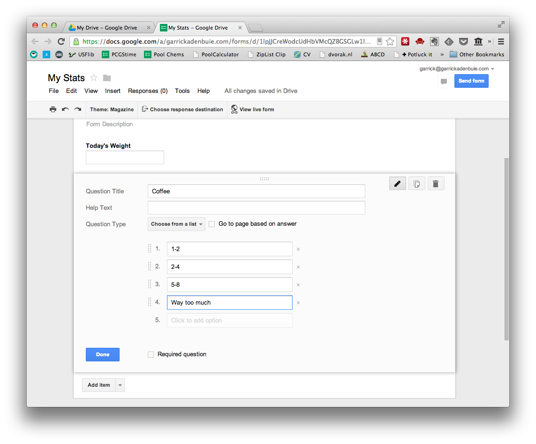Click the Pocket extension icon
The width and height of the screenshot is (536, 444).
tap(463, 42)
